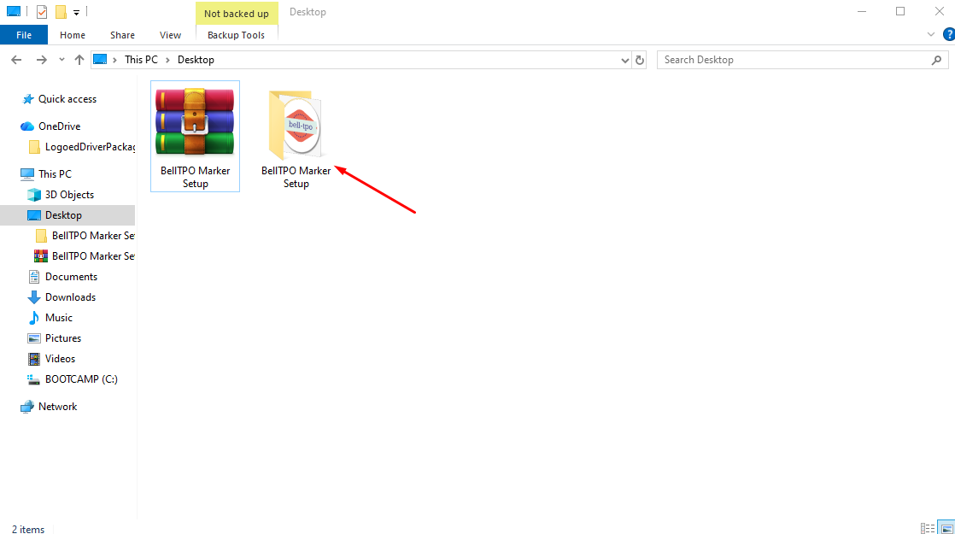The width and height of the screenshot is (955, 534).
Task: Open Customize Quick Access Toolbar dropdown
Action: tap(76, 13)
